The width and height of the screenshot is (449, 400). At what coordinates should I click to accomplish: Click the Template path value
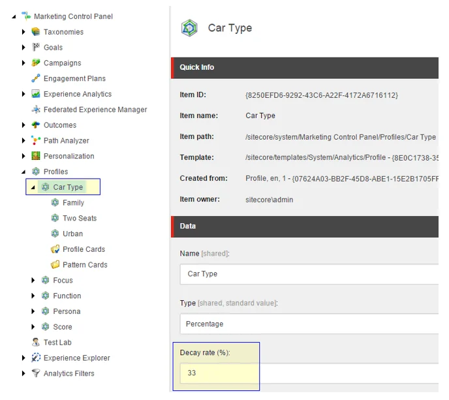pos(341,157)
